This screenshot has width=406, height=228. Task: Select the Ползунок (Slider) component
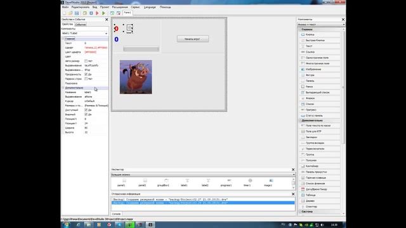320,160
